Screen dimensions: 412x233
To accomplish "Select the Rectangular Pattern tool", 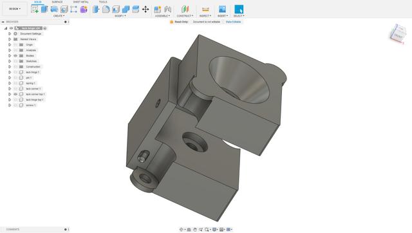I will click(x=74, y=9).
